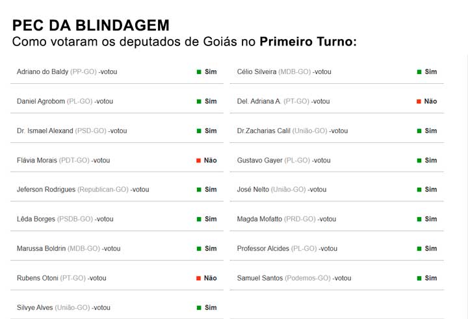Screen dimensions: 468x319
Task: Open José Nelto entry
Action: click(x=337, y=190)
